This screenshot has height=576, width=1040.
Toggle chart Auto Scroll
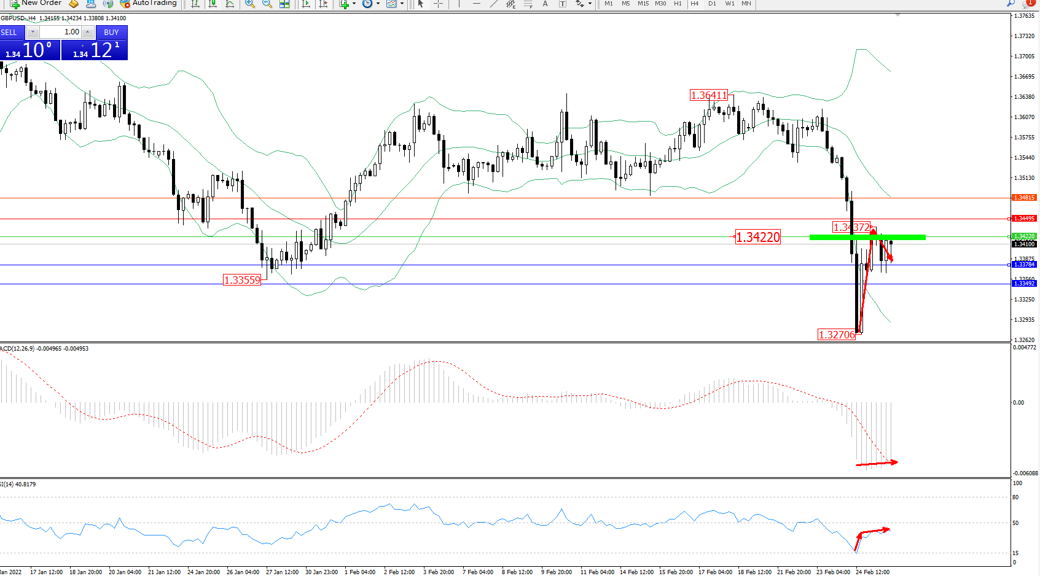pos(306,4)
